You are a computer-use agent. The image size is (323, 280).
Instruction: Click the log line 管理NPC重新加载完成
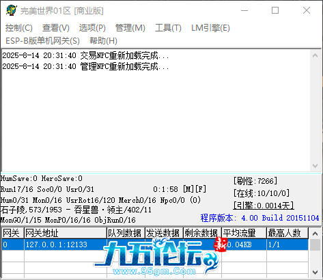coord(85,66)
